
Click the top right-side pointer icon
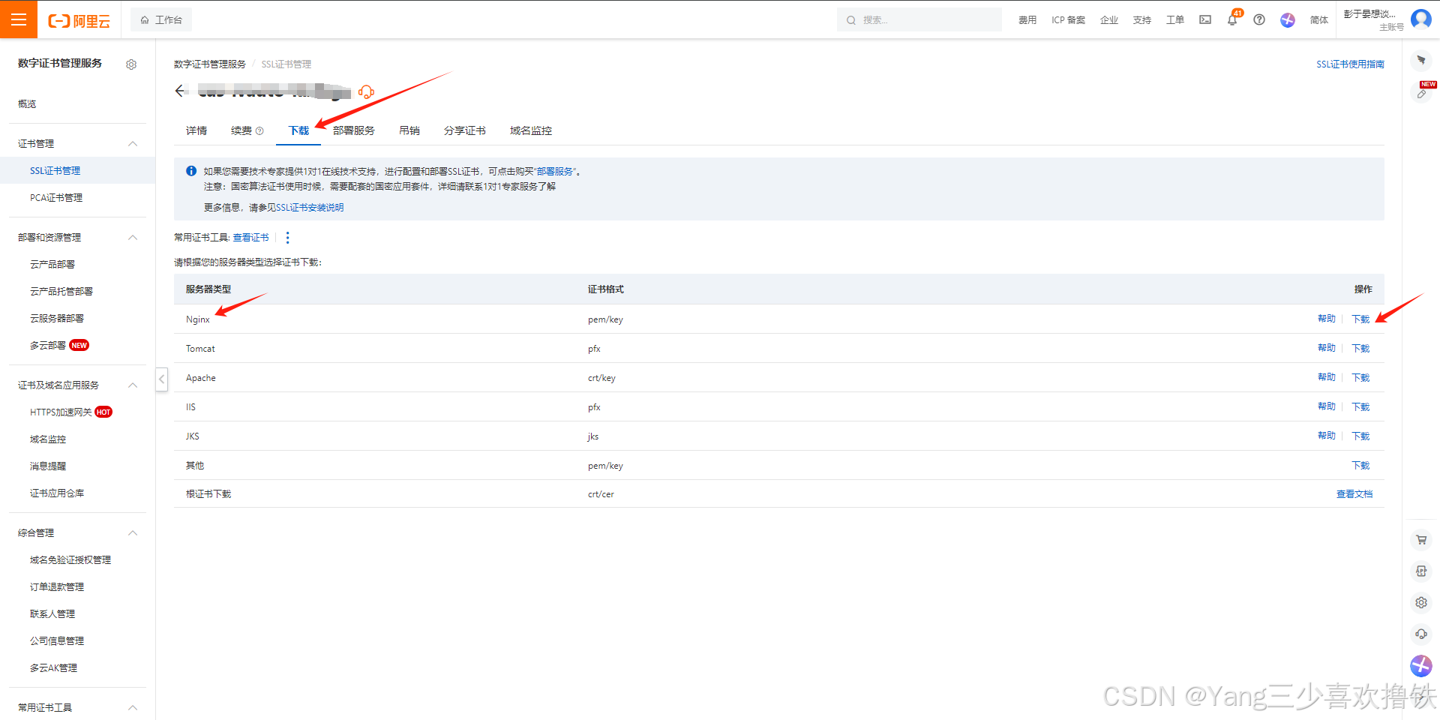point(1421,60)
